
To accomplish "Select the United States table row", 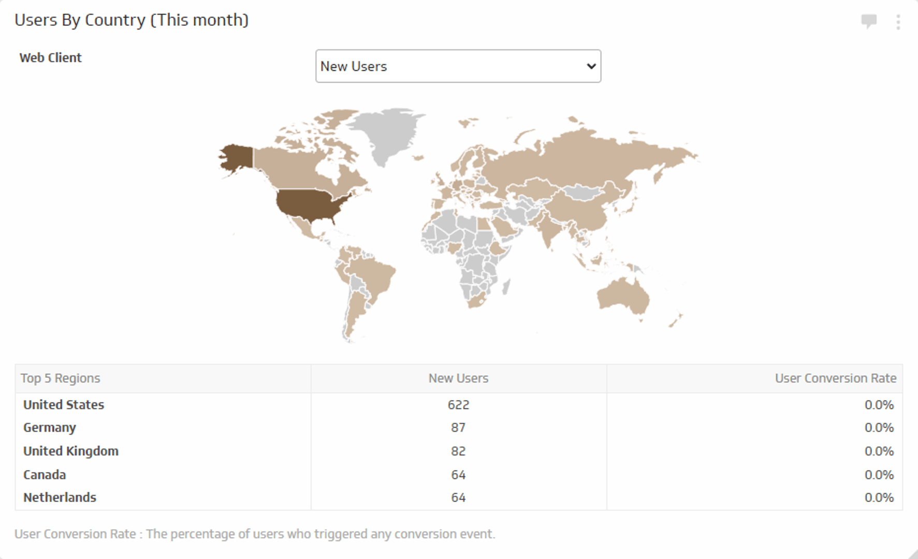I will click(64, 405).
